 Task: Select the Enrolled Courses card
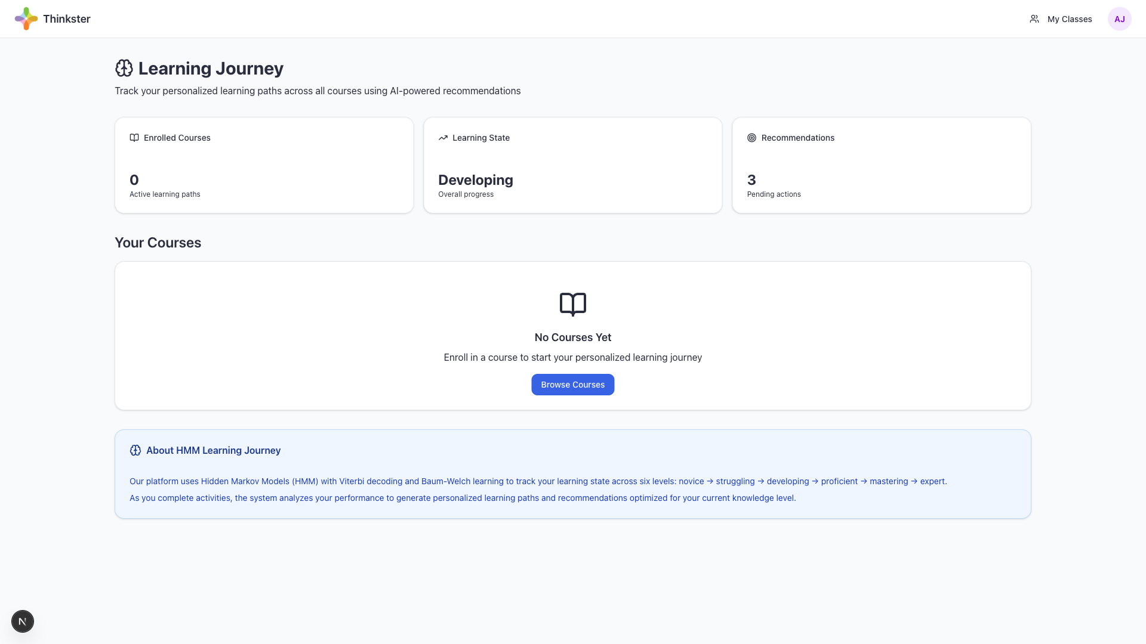click(264, 165)
